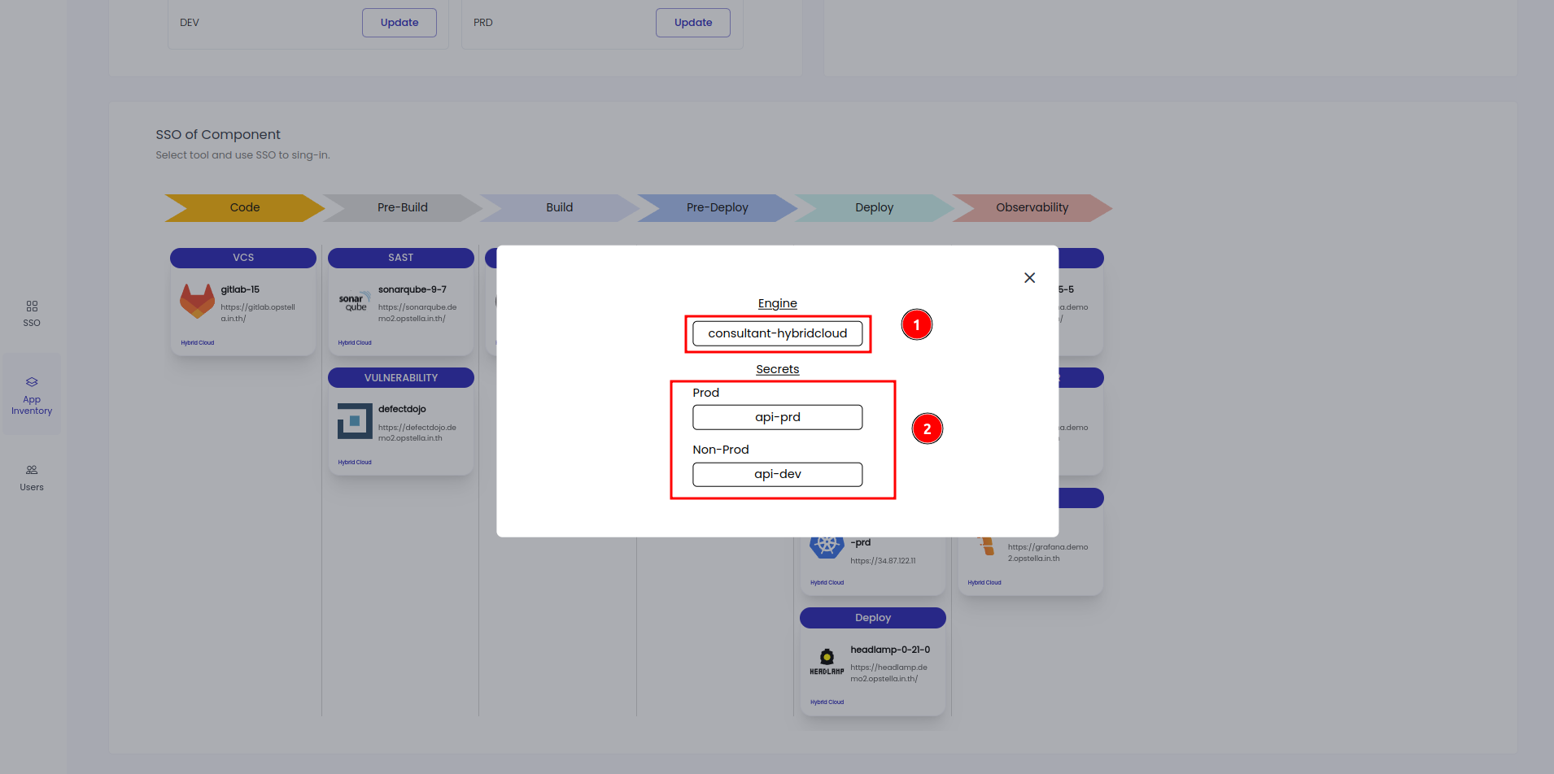Open the headlamp.demo2.opstella.in.th URL
This screenshot has width=1554, height=774.
click(x=888, y=673)
